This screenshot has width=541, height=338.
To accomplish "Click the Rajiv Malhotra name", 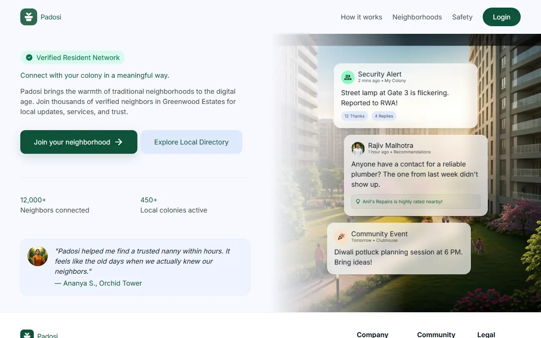I will pyautogui.click(x=391, y=145).
